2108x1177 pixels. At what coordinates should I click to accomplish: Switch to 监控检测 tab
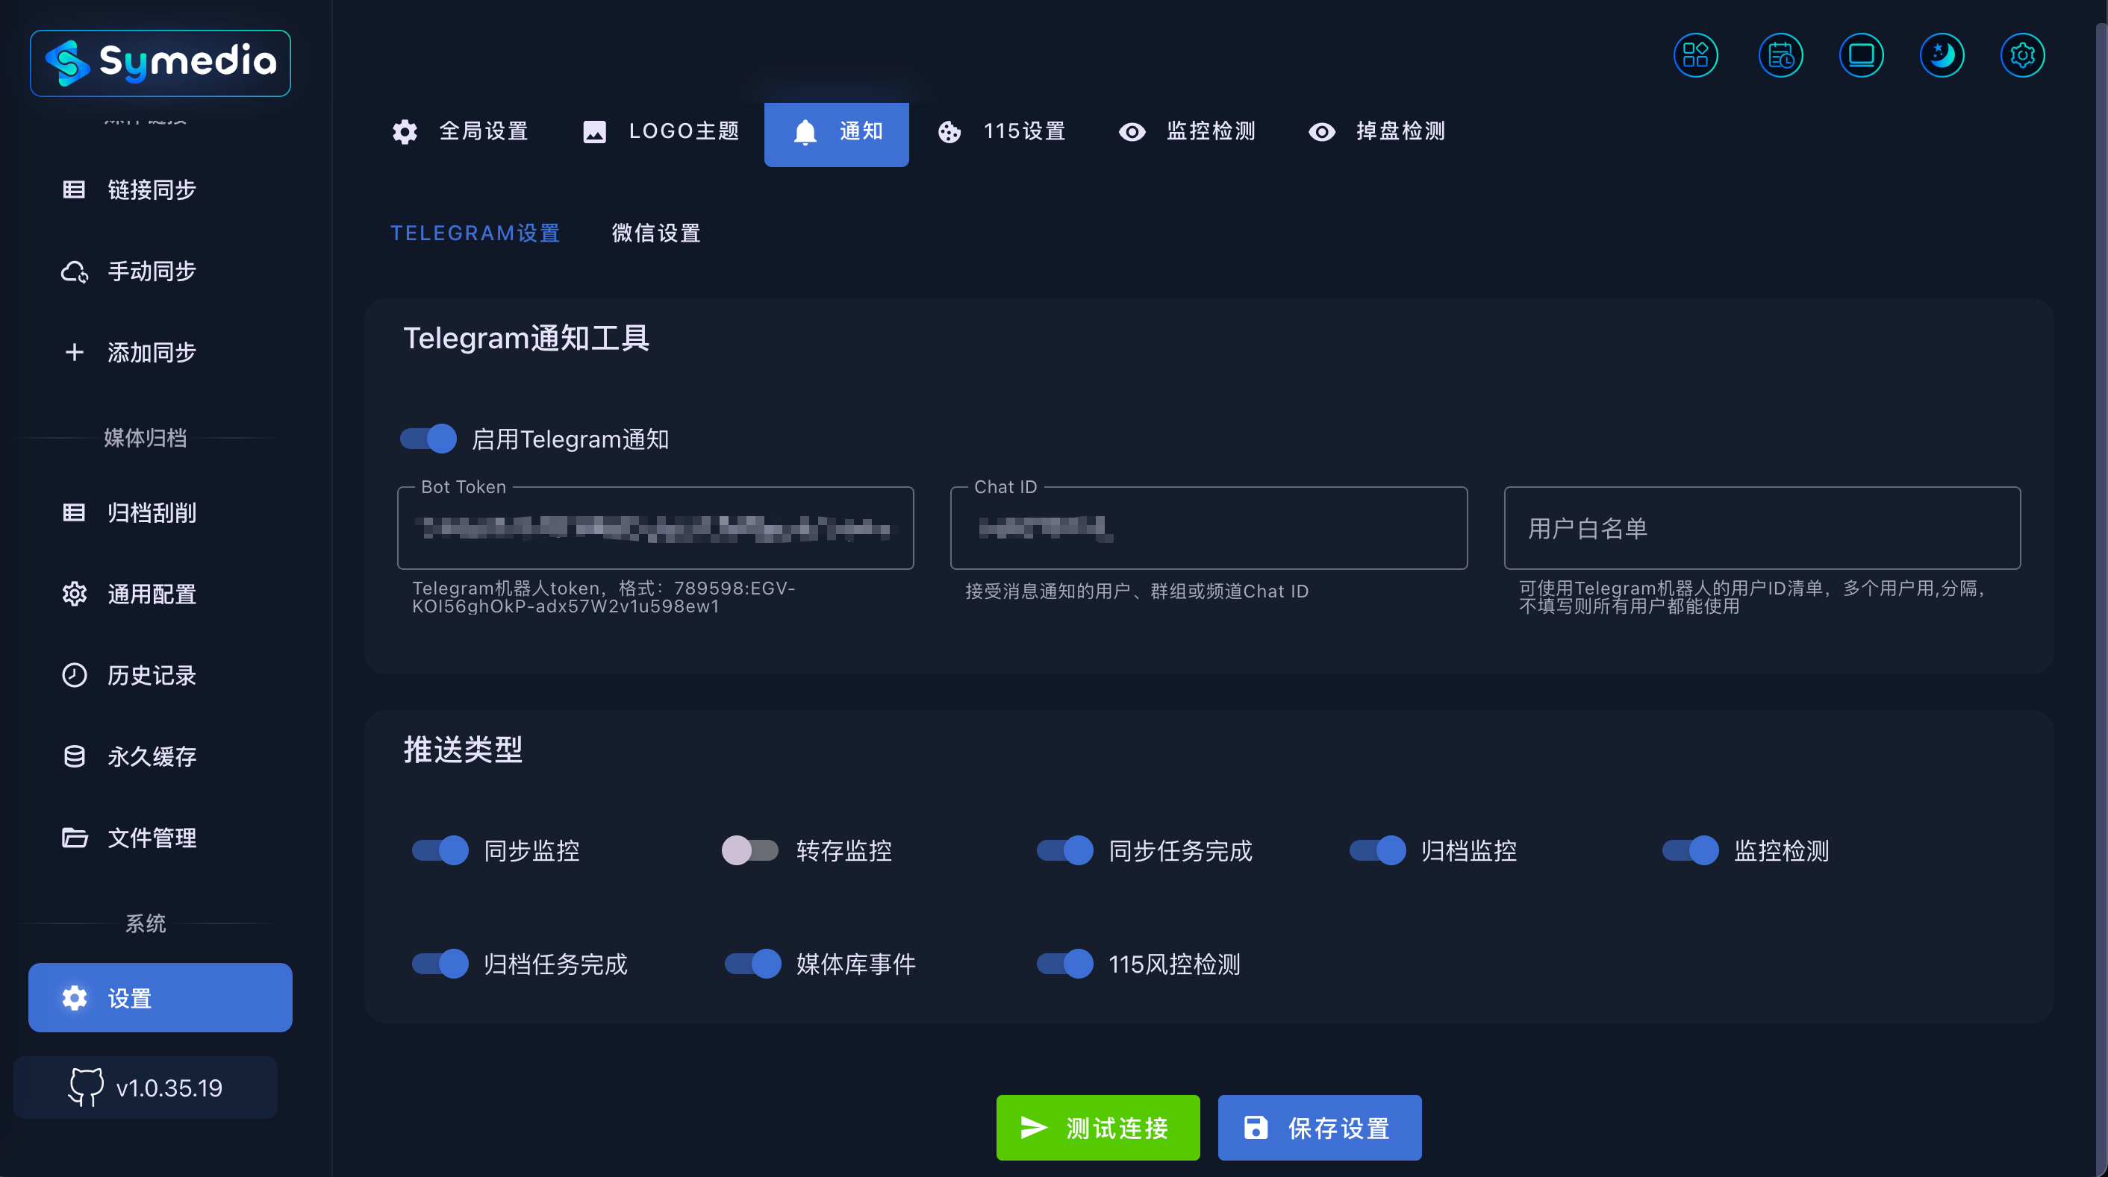tap(1187, 132)
